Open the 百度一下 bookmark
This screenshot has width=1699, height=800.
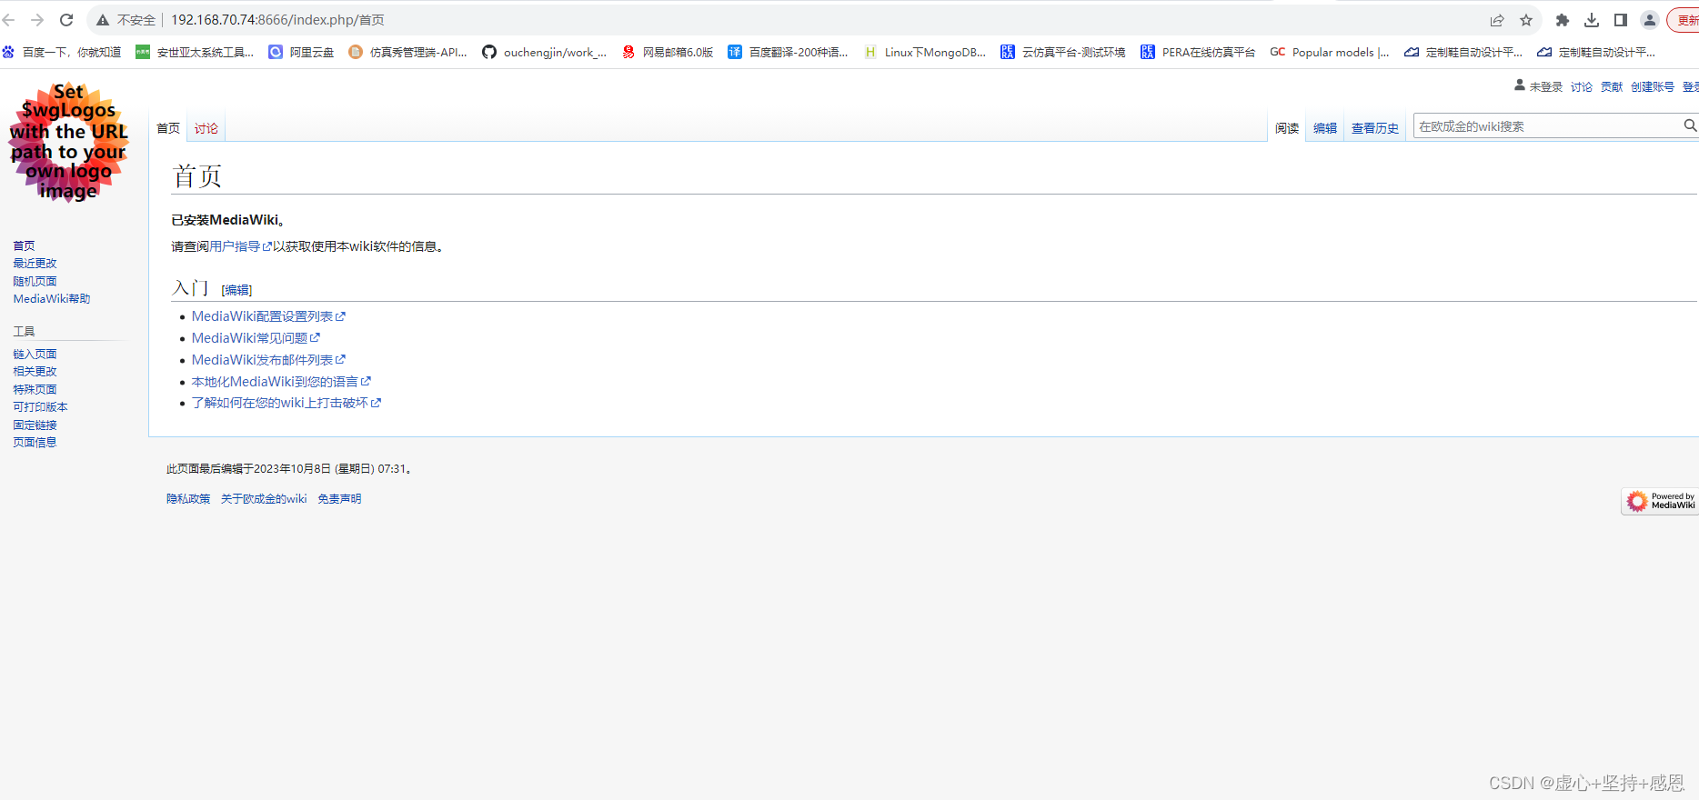pos(62,52)
